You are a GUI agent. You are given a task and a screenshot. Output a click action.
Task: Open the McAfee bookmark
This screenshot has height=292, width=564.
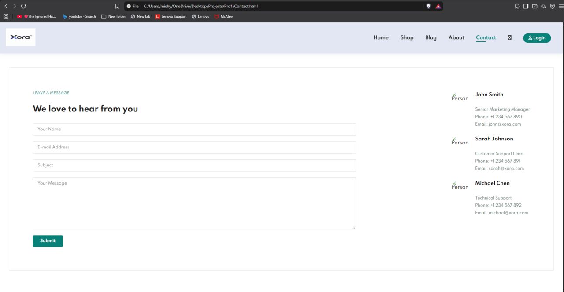223,16
